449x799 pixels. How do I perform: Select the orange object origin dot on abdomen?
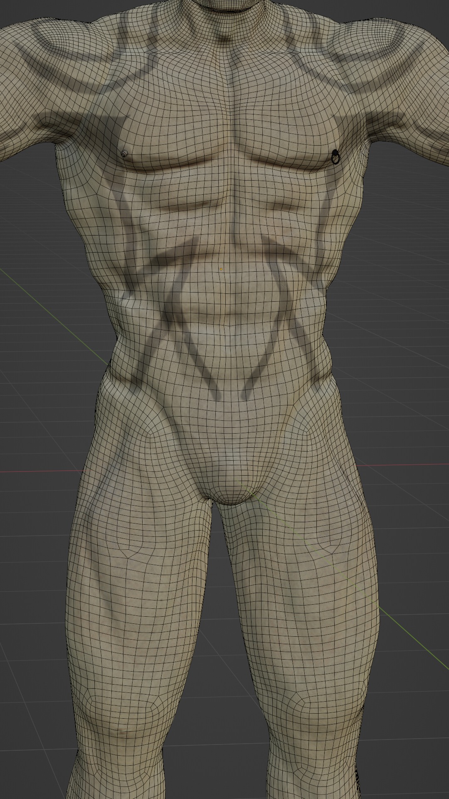[x=221, y=269]
